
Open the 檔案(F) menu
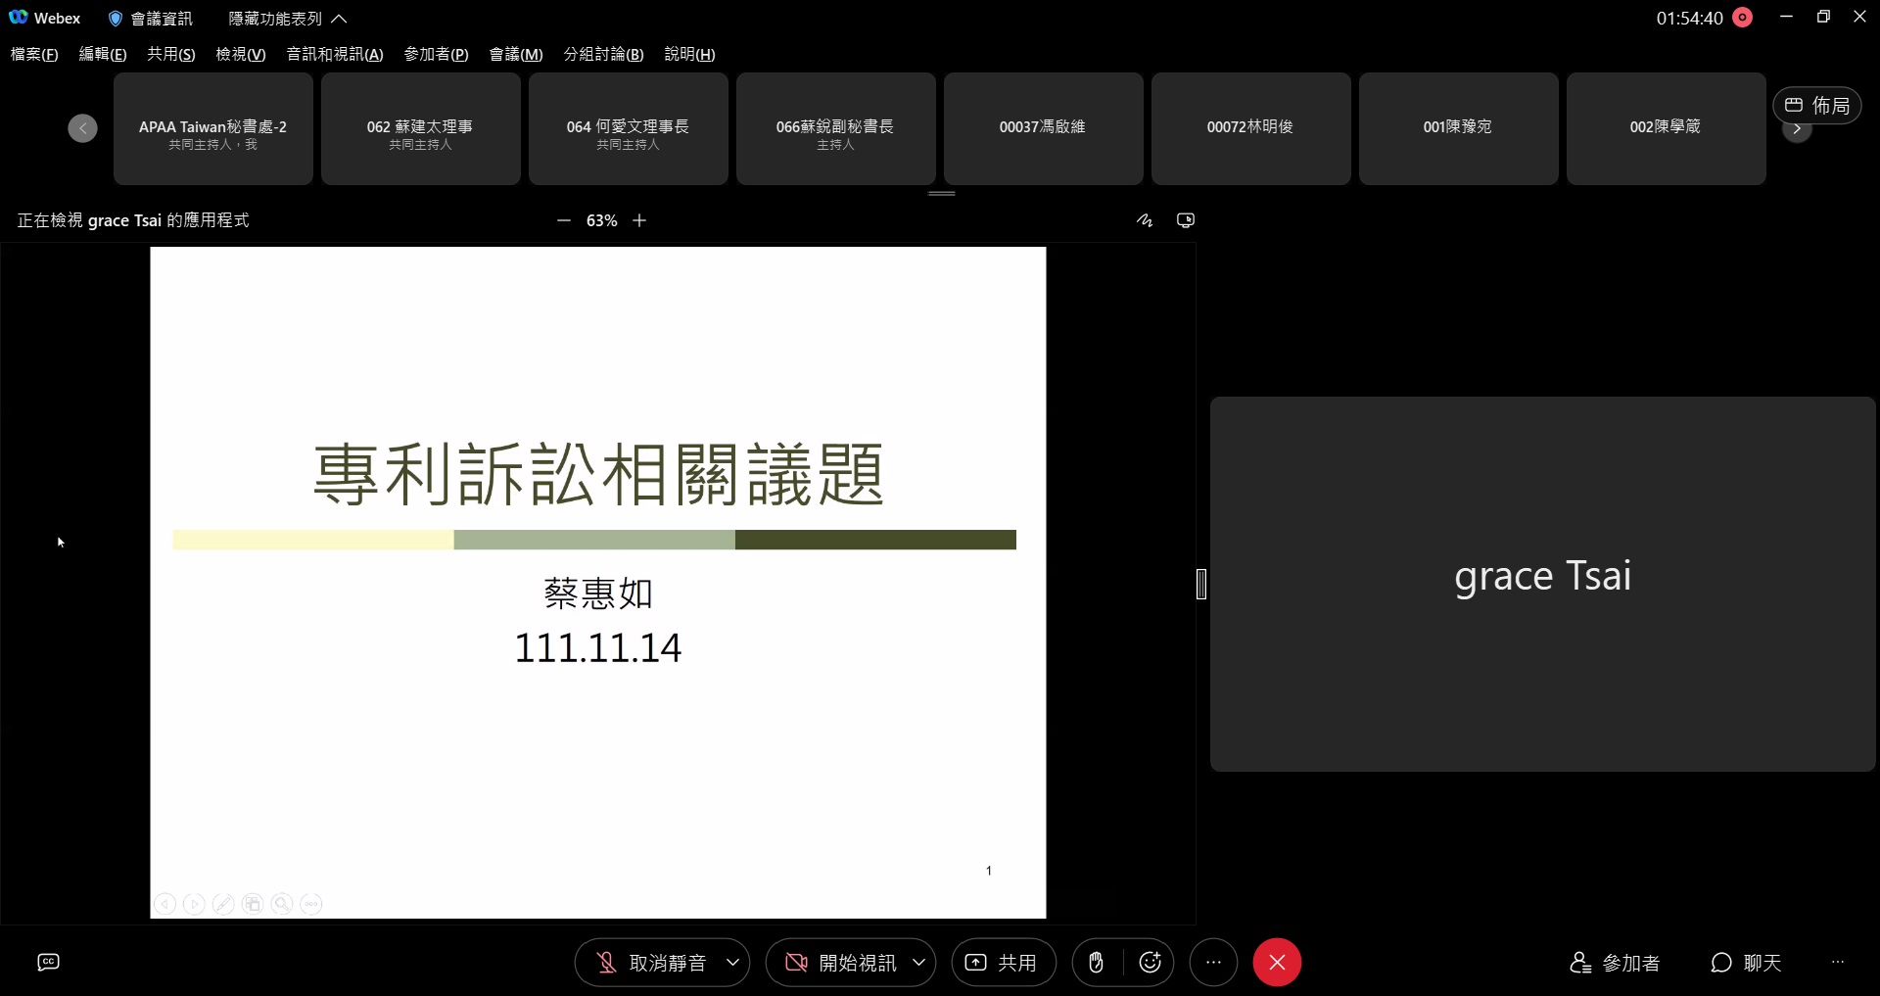34,54
